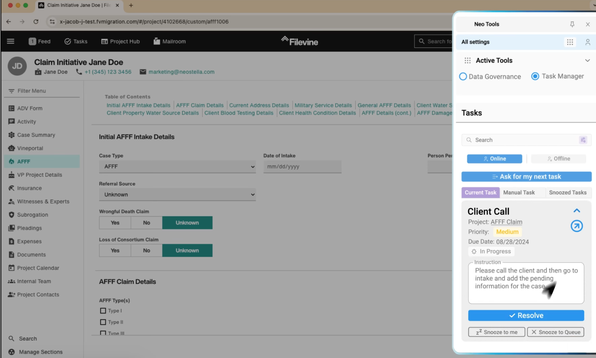Viewport: 596px width, 358px height.
Task: Reload the browser page
Action: [36, 22]
